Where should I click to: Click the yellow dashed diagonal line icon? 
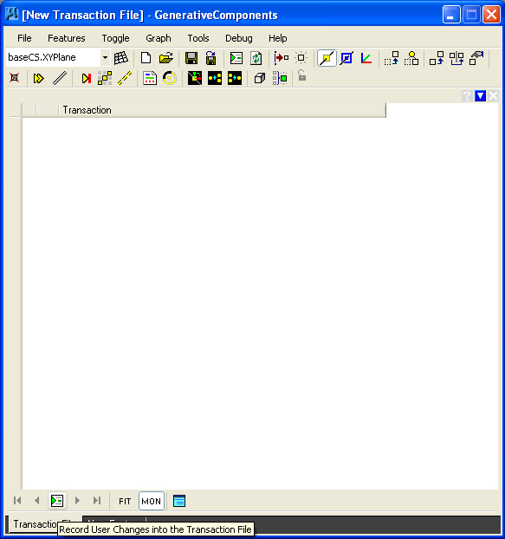click(x=125, y=78)
